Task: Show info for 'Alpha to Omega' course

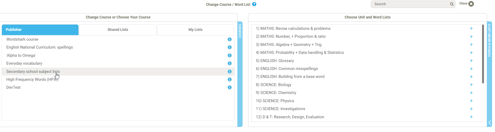Action: click(230, 55)
